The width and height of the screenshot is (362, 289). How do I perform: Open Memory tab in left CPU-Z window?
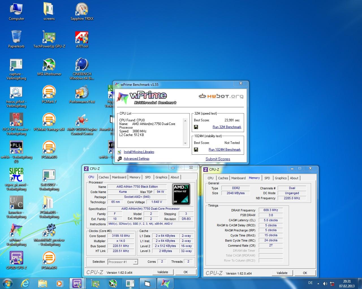pos(135,177)
